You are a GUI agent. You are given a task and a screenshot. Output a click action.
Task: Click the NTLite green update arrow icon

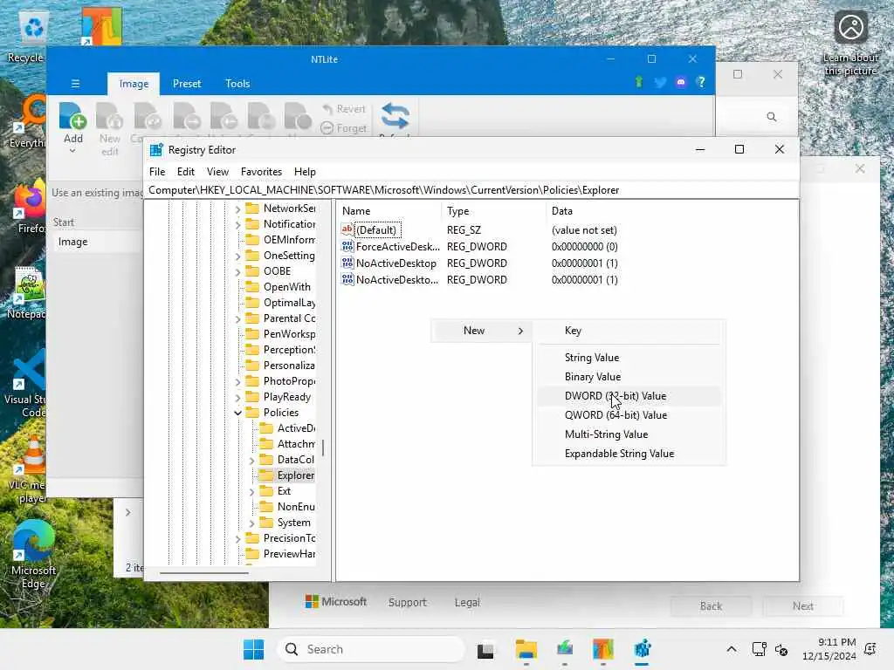638,82
